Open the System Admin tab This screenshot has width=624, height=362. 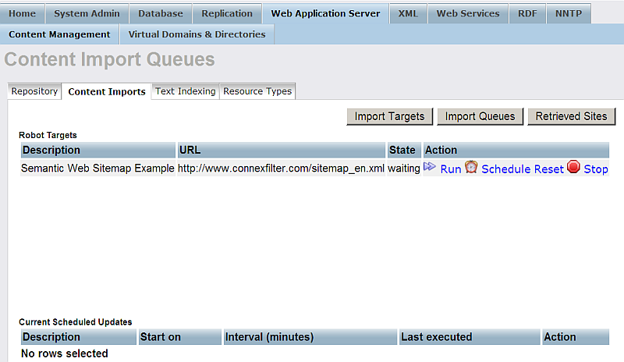pos(87,13)
